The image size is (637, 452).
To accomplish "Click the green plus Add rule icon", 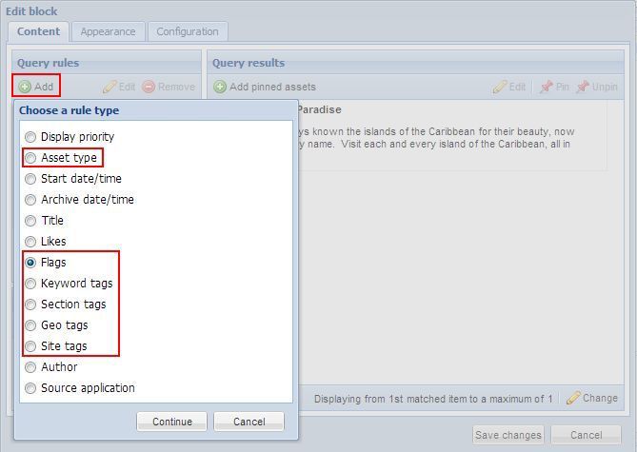I will pyautogui.click(x=25, y=87).
